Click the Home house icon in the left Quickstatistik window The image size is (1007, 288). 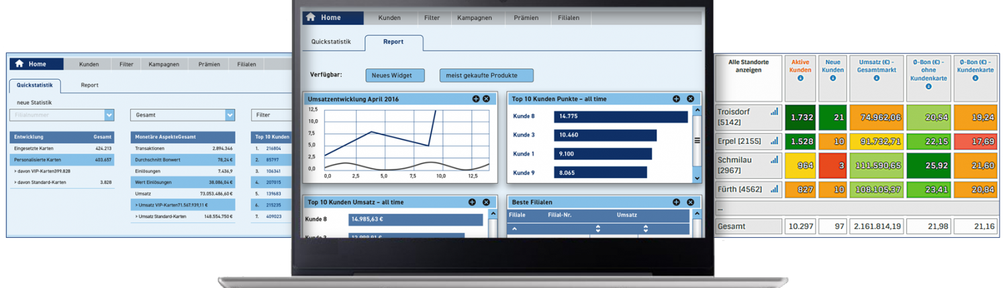click(x=19, y=64)
